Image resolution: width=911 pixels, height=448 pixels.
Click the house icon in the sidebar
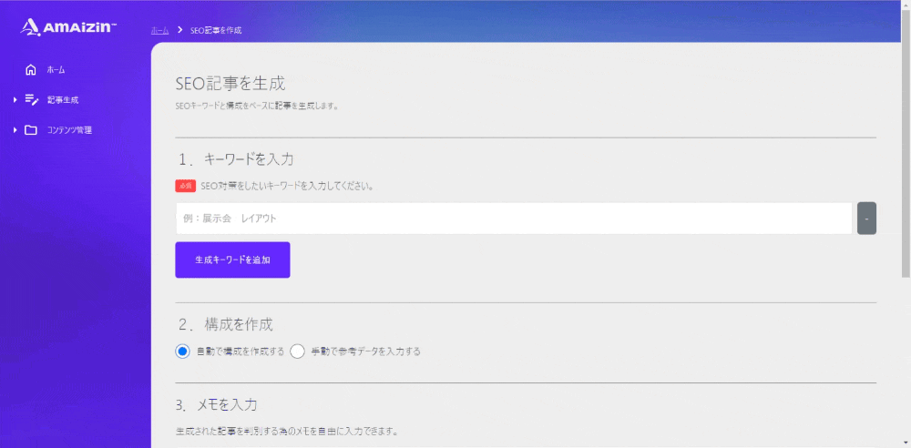tap(31, 69)
